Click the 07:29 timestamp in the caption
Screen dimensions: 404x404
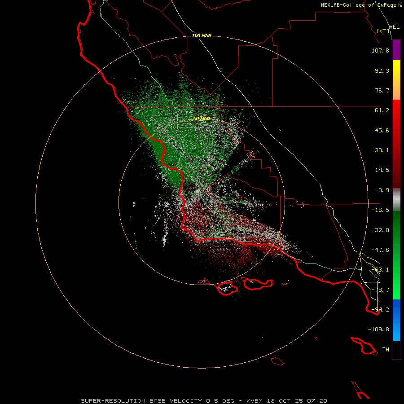pyautogui.click(x=317, y=401)
